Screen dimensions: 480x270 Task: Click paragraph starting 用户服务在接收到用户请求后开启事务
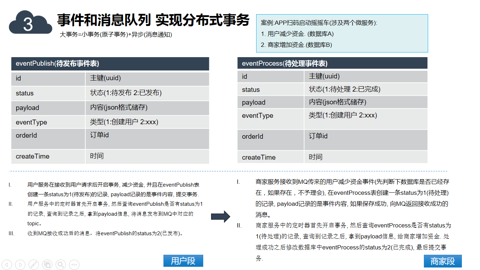(x=113, y=189)
